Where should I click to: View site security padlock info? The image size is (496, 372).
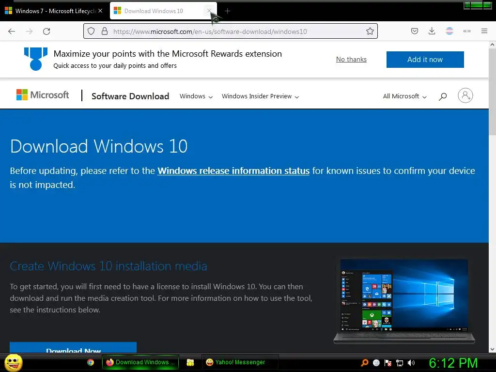105,31
